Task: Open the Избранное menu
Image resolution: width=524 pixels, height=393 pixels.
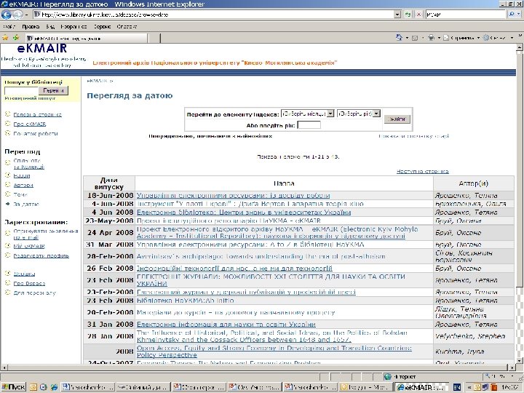Action: pyautogui.click(x=74, y=26)
